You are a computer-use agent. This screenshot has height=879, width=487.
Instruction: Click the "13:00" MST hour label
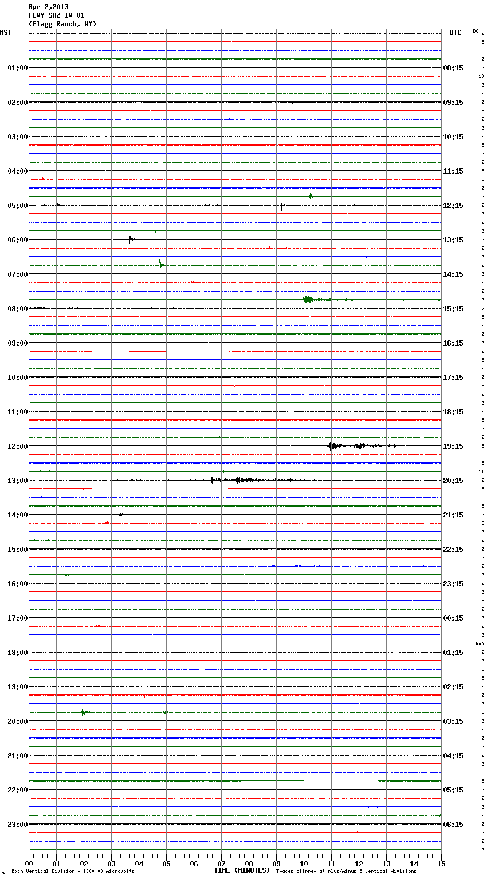click(x=18, y=481)
